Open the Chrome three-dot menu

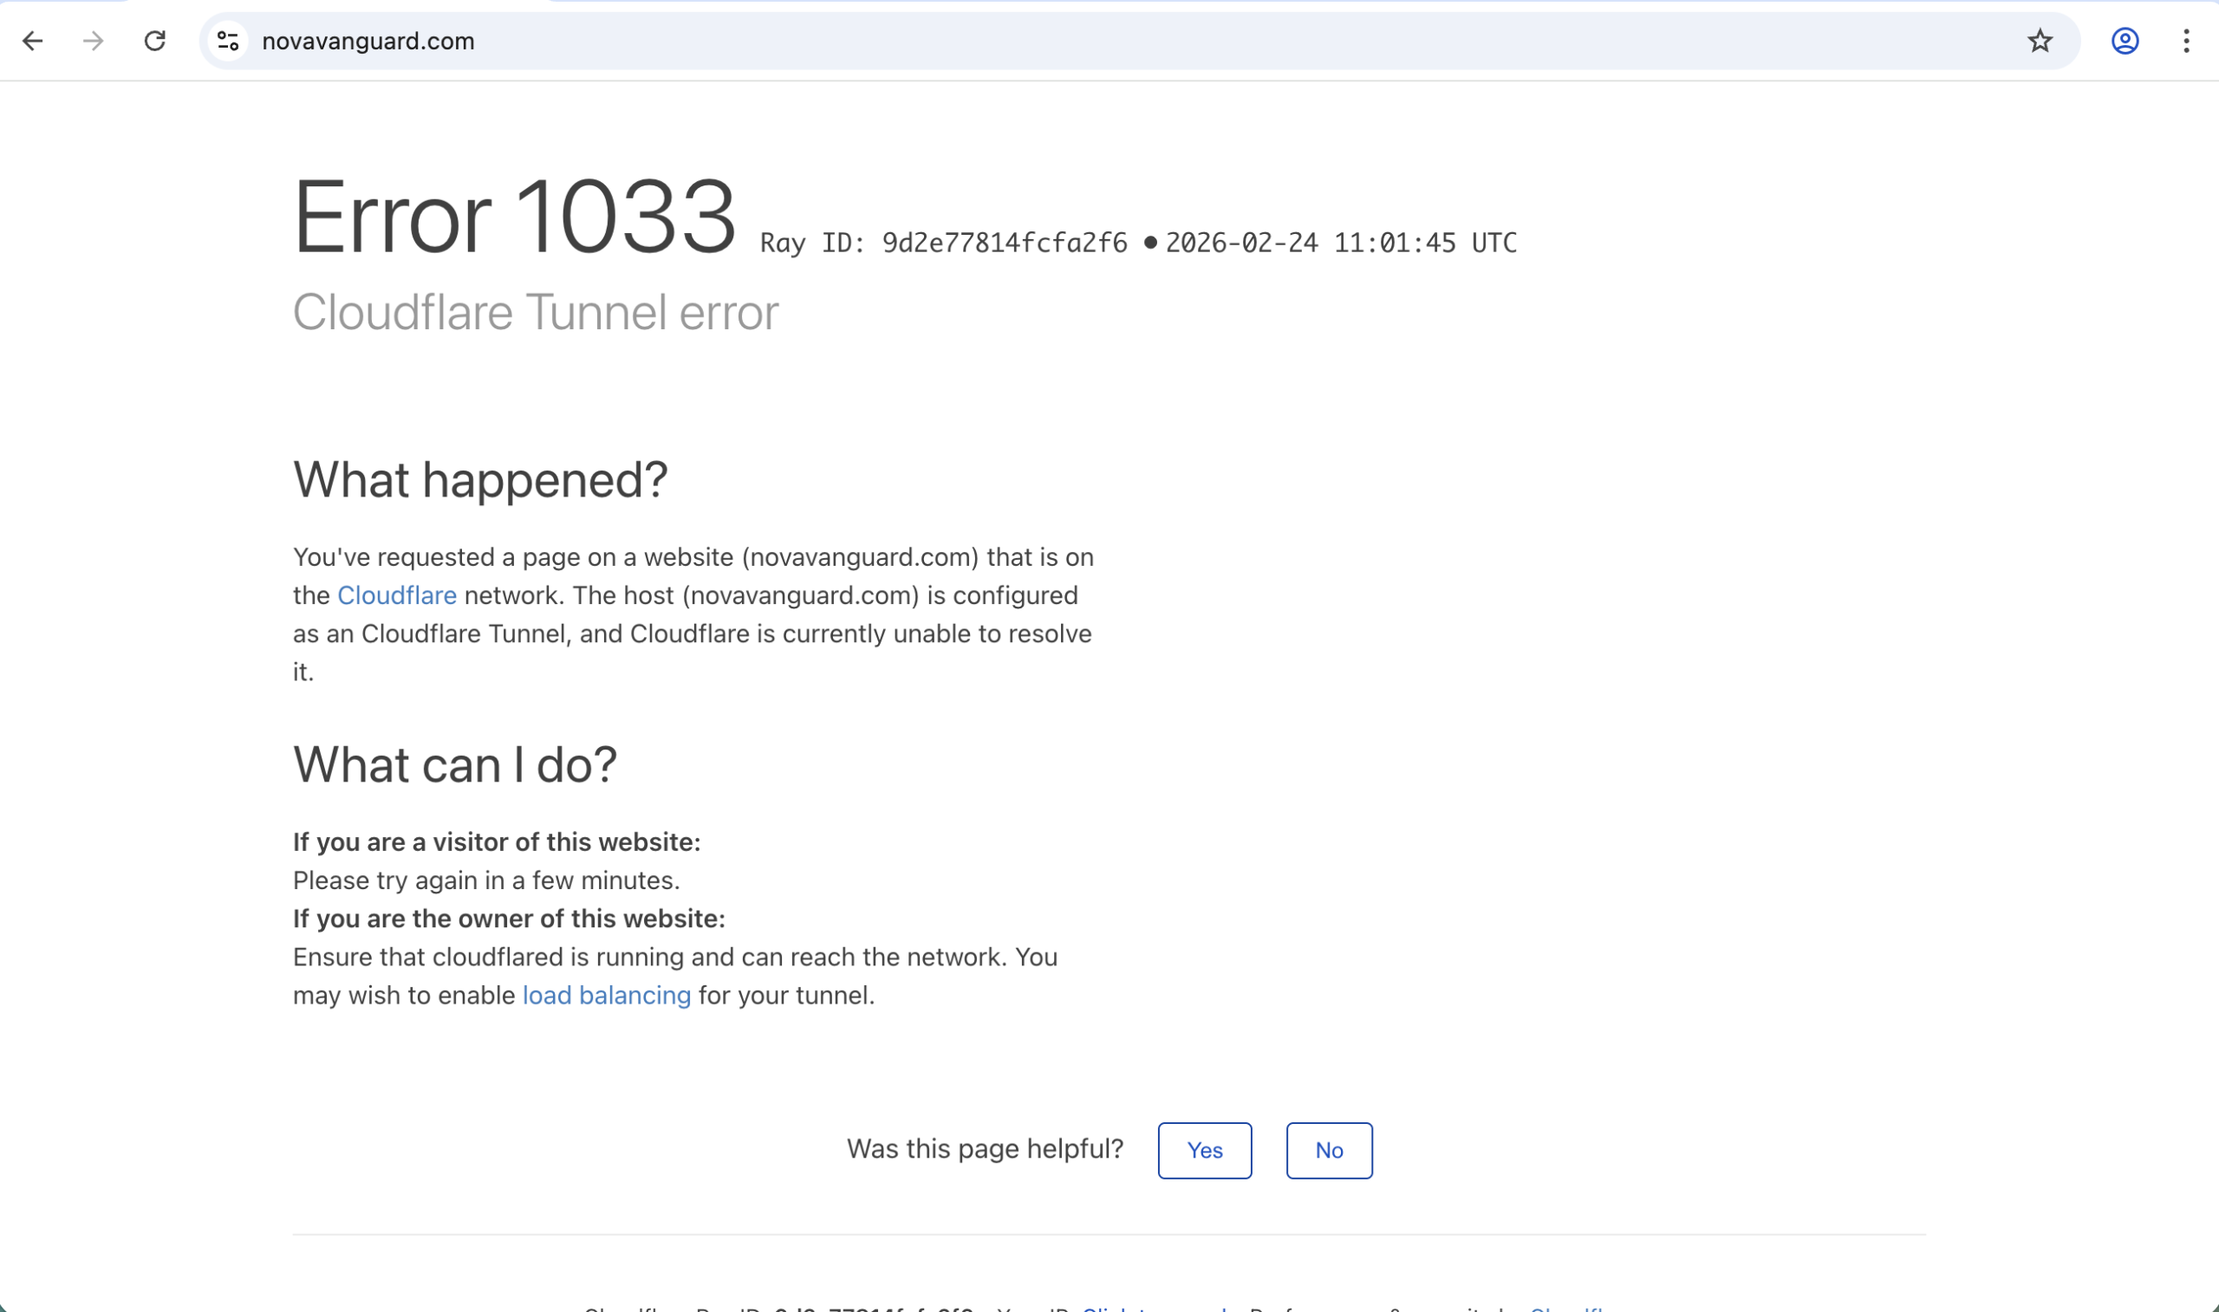(x=2185, y=41)
